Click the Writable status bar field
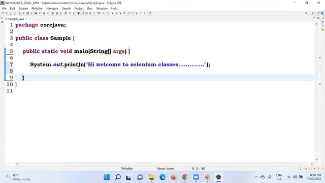 (127, 168)
